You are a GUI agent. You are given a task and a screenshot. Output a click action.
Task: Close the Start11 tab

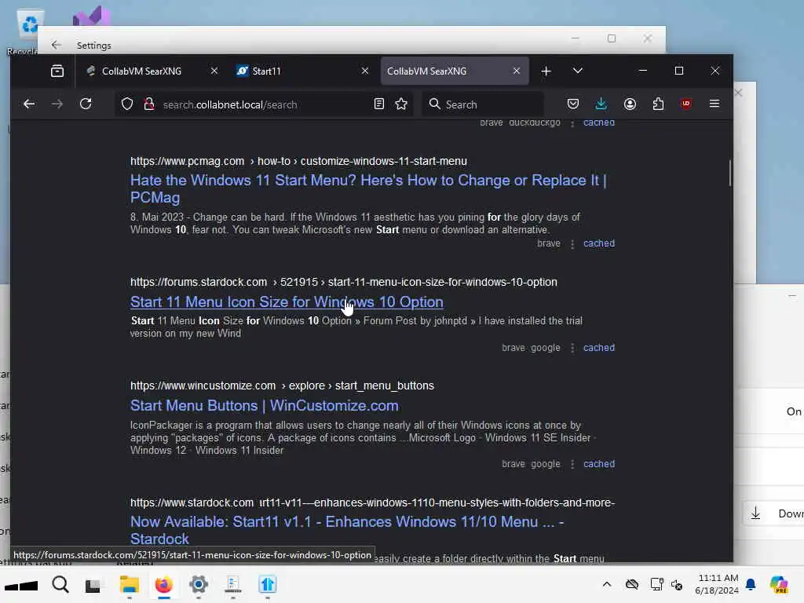(x=365, y=71)
